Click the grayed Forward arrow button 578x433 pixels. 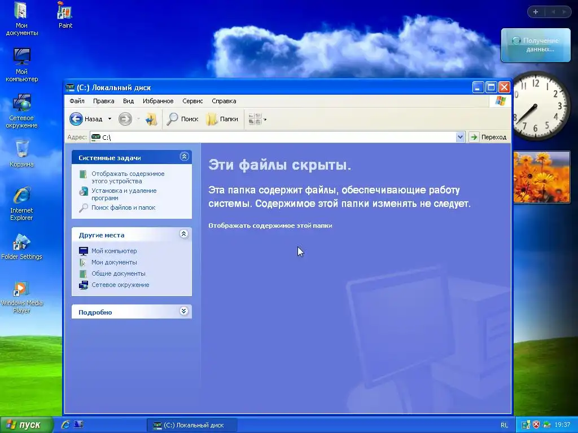(x=125, y=119)
